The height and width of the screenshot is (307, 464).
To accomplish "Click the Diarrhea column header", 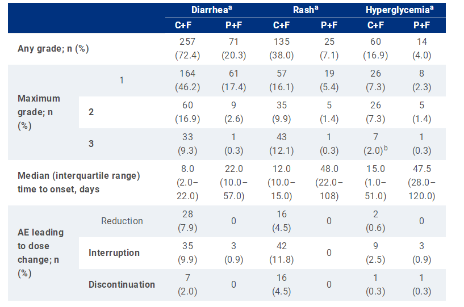I will coord(210,10).
